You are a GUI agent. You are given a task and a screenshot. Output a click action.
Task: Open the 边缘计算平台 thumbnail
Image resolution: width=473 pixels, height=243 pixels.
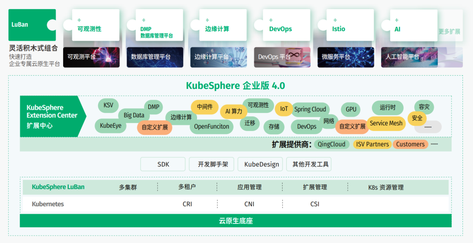pyautogui.click(x=219, y=57)
